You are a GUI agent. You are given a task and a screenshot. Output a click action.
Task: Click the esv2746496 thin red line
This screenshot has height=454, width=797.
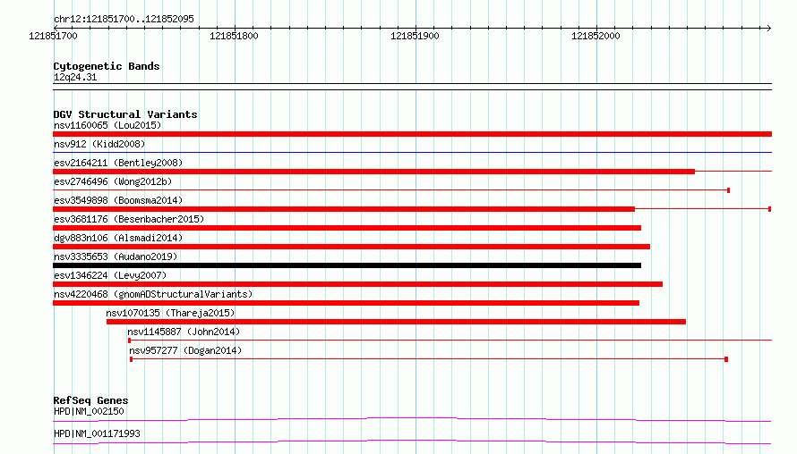point(391,190)
